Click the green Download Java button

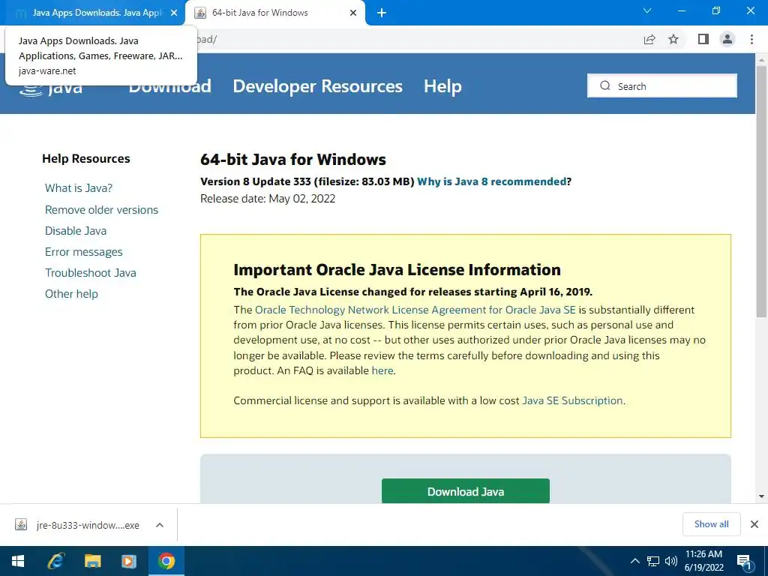click(x=465, y=491)
